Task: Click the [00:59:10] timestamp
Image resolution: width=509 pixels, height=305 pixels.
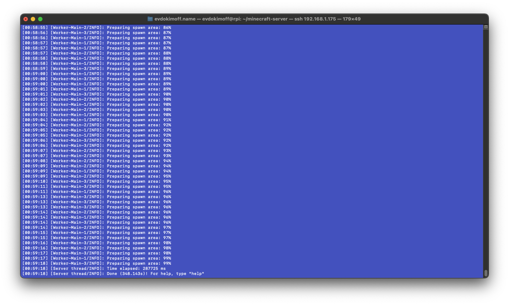Action: [35, 181]
